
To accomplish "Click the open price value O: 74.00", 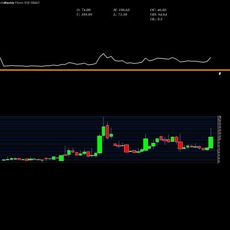I will 84,10.
